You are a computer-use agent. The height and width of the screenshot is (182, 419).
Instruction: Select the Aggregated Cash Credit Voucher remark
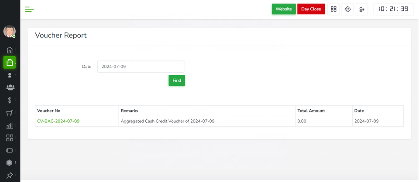pyautogui.click(x=168, y=121)
